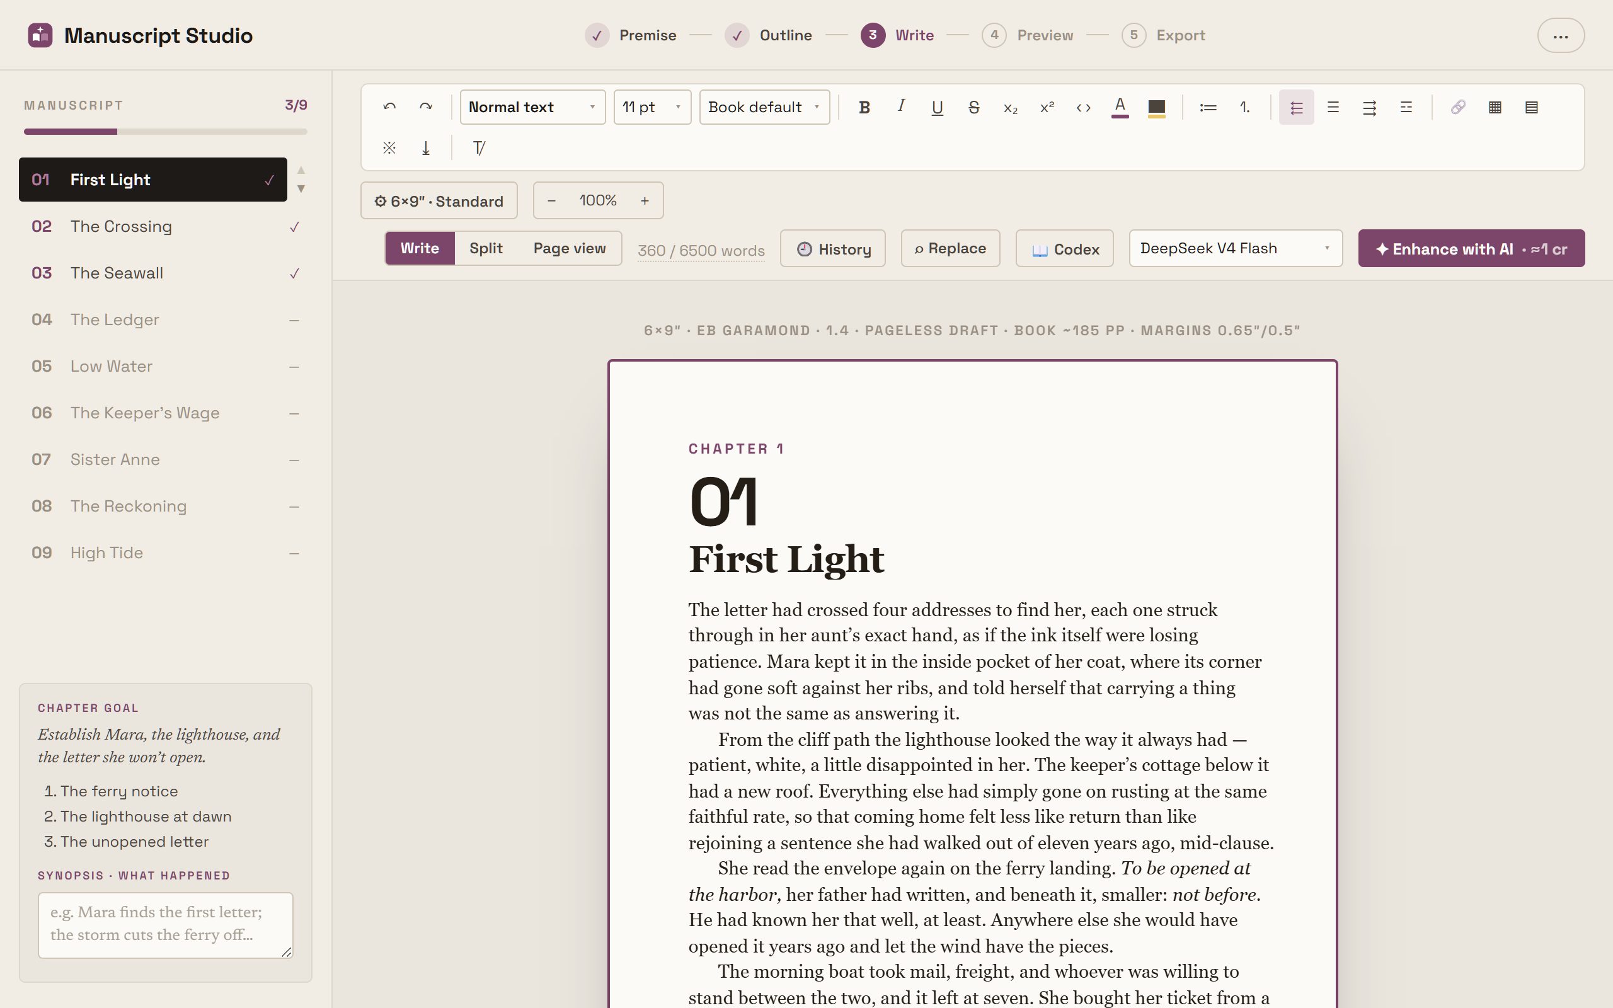Screen dimensions: 1613x1008
Task: Open chapter 06 The Keeper's Wage
Action: 165,413
